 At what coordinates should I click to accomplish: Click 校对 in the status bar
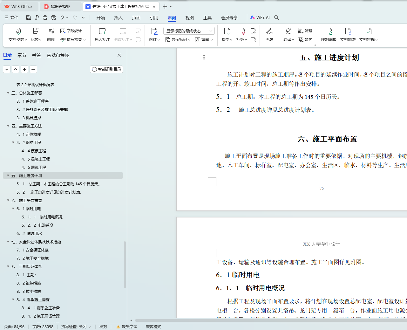click(x=103, y=327)
